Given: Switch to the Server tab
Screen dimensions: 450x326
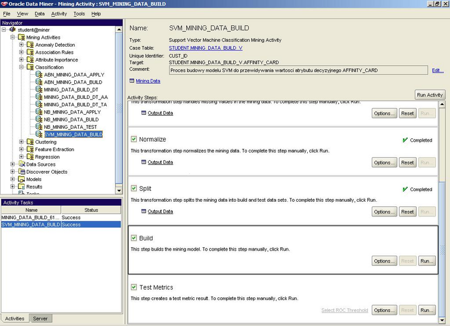Looking at the screenshot, I should (40, 319).
